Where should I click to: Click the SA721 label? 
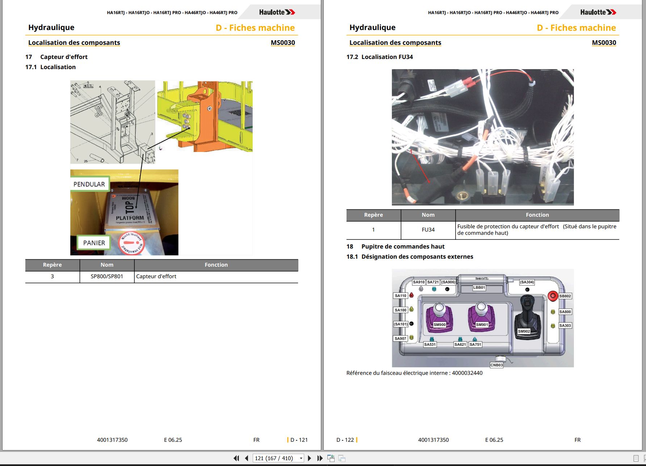[433, 282]
